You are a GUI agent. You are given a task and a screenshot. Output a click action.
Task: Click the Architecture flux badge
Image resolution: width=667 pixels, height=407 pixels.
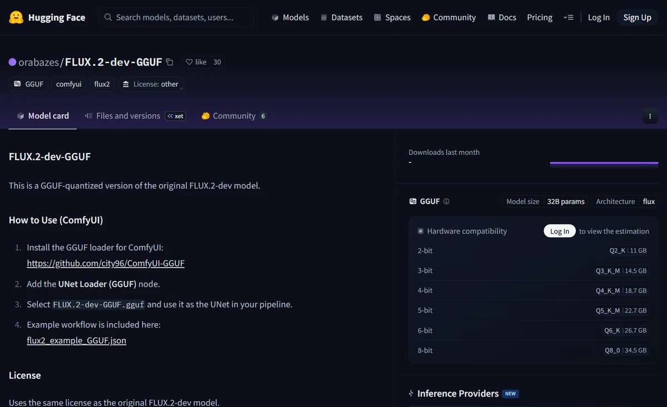625,201
